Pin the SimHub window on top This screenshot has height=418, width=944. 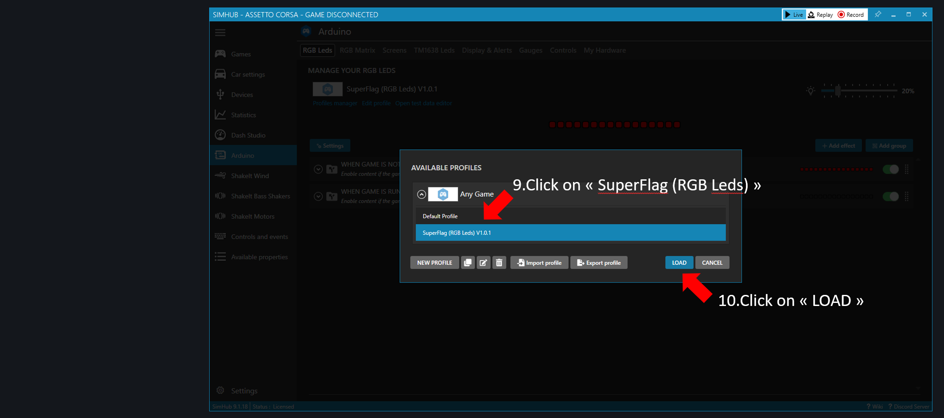pos(878,14)
